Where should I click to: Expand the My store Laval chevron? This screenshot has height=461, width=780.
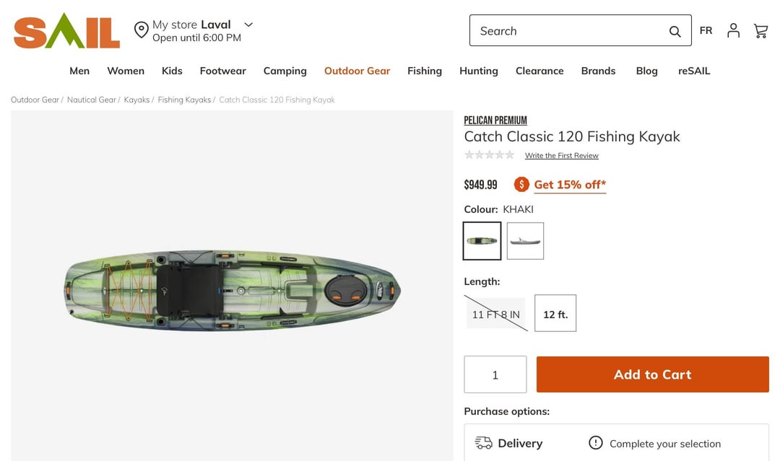click(x=248, y=25)
